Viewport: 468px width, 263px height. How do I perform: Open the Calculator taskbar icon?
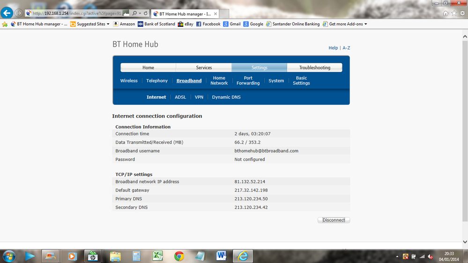point(136,256)
